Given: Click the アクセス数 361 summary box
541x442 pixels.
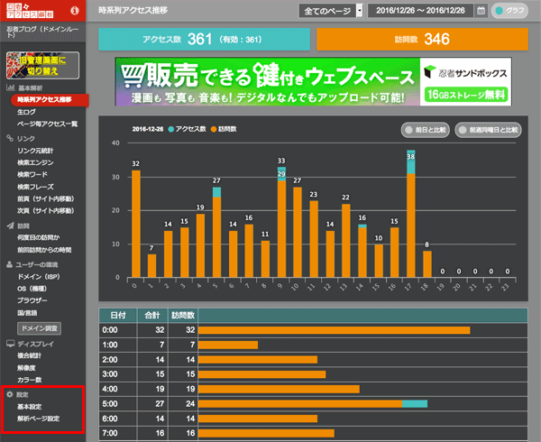Looking at the screenshot, I should click(x=205, y=40).
